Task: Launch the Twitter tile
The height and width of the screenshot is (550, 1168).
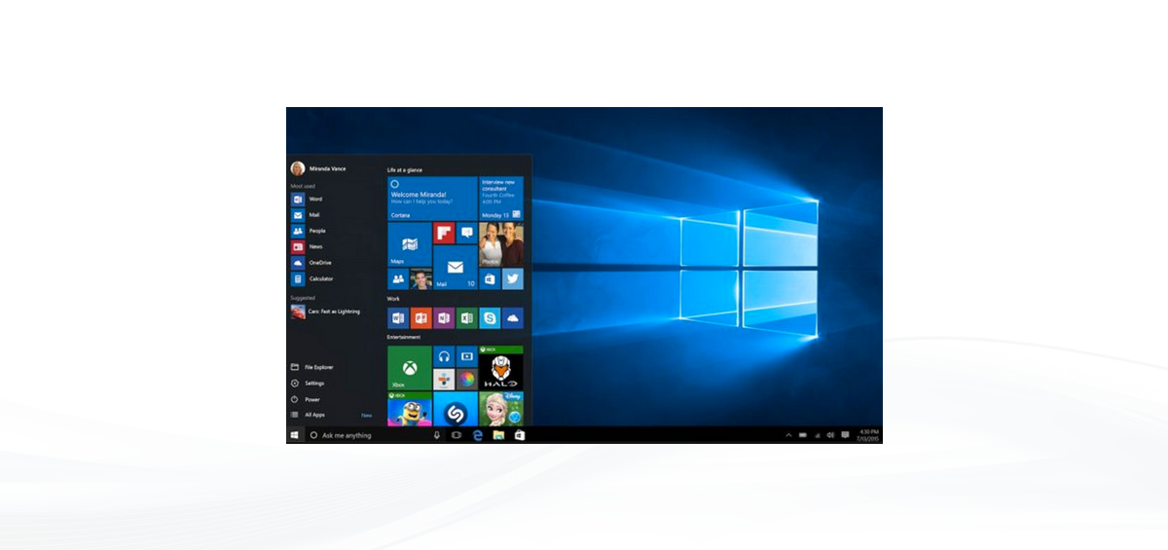Action: (512, 279)
